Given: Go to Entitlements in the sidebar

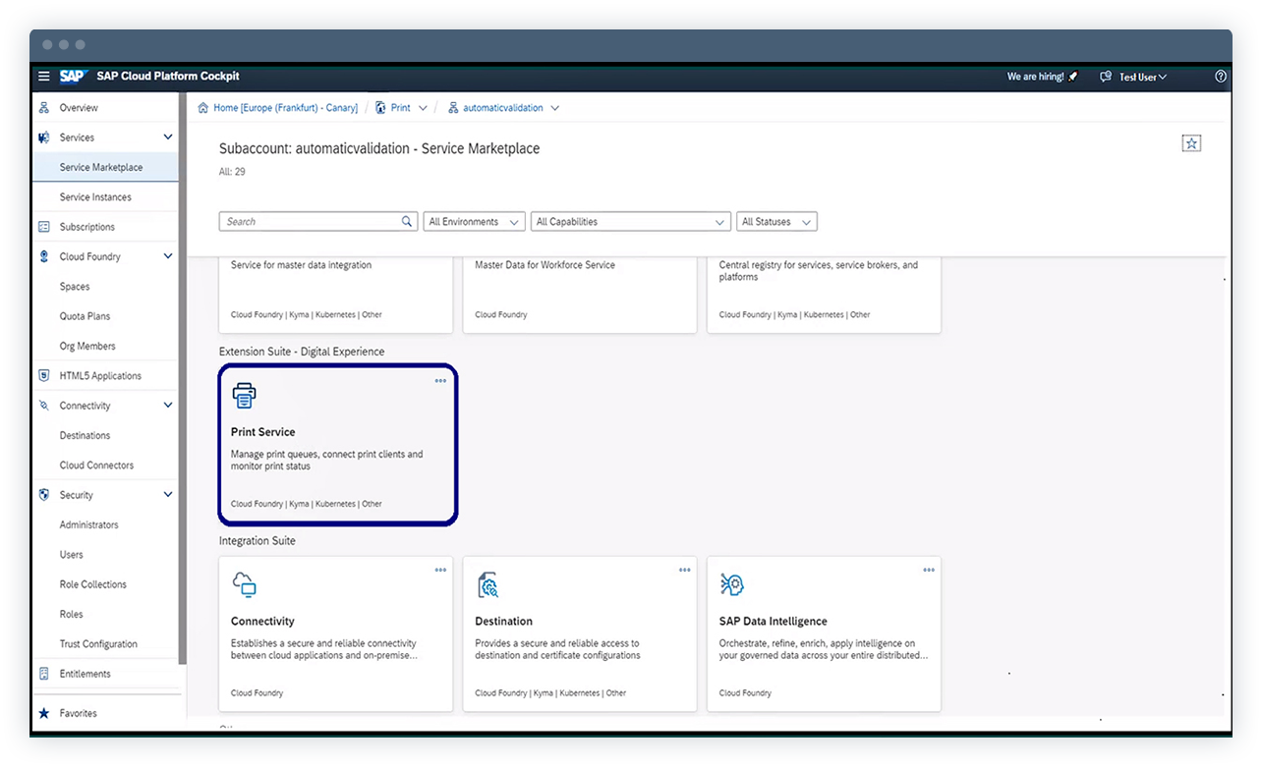Looking at the screenshot, I should [85, 674].
